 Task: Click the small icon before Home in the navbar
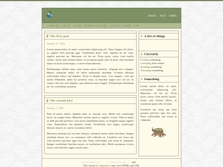coord(47,26)
